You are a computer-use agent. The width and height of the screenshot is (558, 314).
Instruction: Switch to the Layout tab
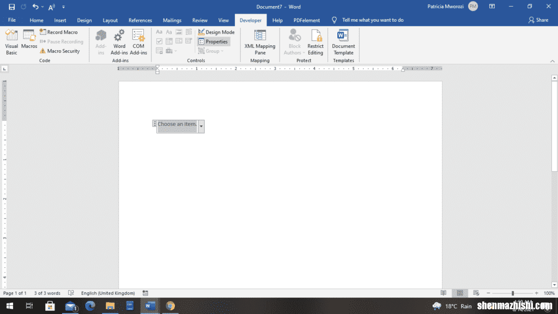pyautogui.click(x=110, y=20)
